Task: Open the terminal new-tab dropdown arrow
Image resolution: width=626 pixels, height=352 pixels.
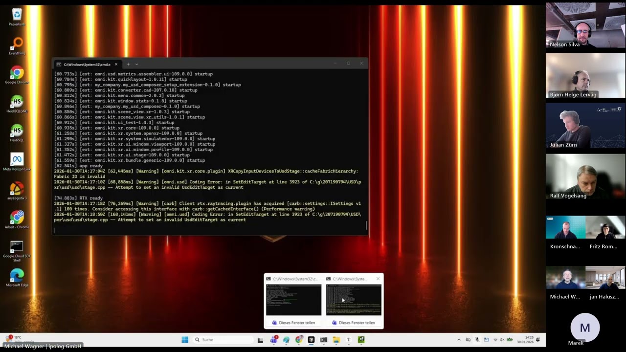Action: pyautogui.click(x=136, y=64)
